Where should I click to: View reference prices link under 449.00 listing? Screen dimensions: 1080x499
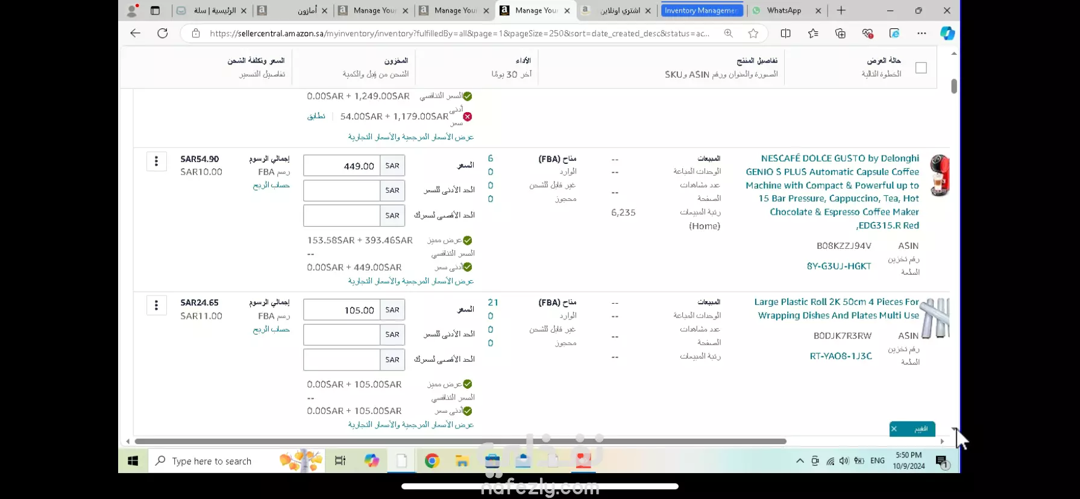click(410, 281)
